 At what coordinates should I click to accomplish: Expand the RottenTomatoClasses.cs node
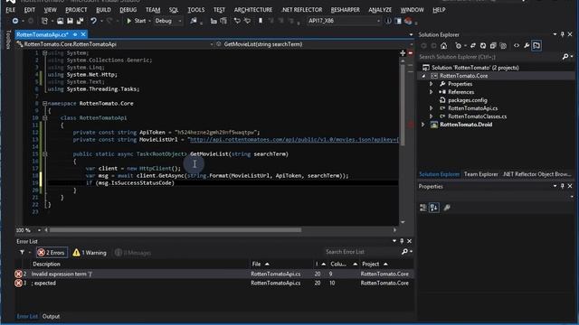pos(431,116)
